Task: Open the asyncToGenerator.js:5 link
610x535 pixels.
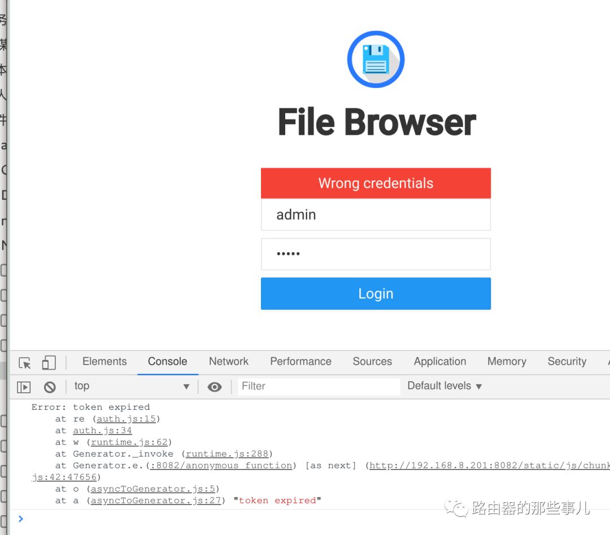Action: [x=153, y=489]
